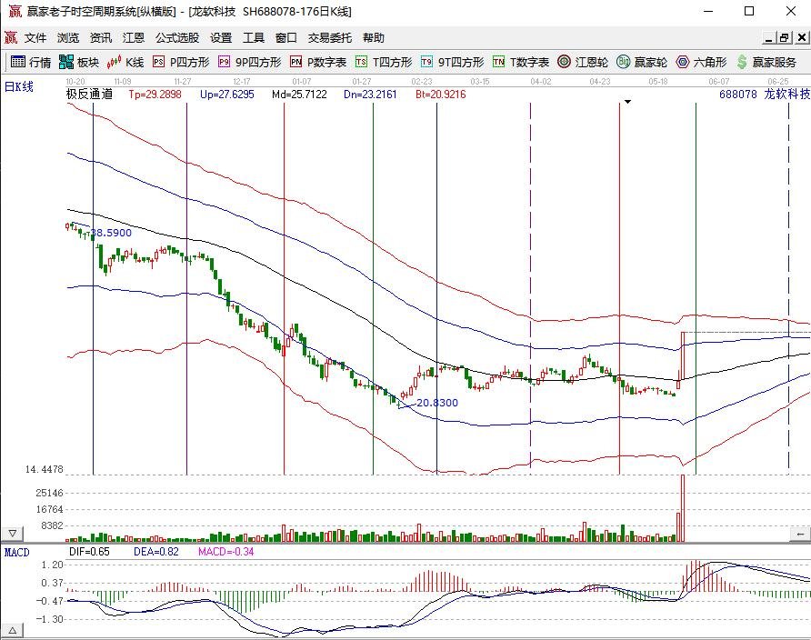The height and width of the screenshot is (640, 811).
Task: Open the 资讯 menu
Action: pyautogui.click(x=100, y=38)
